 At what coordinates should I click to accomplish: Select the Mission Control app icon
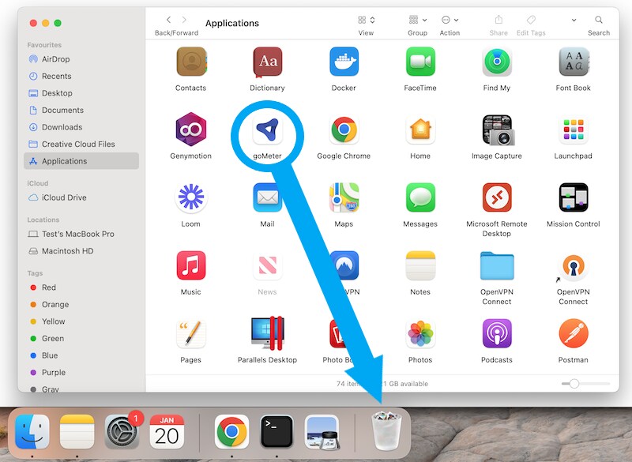(574, 197)
